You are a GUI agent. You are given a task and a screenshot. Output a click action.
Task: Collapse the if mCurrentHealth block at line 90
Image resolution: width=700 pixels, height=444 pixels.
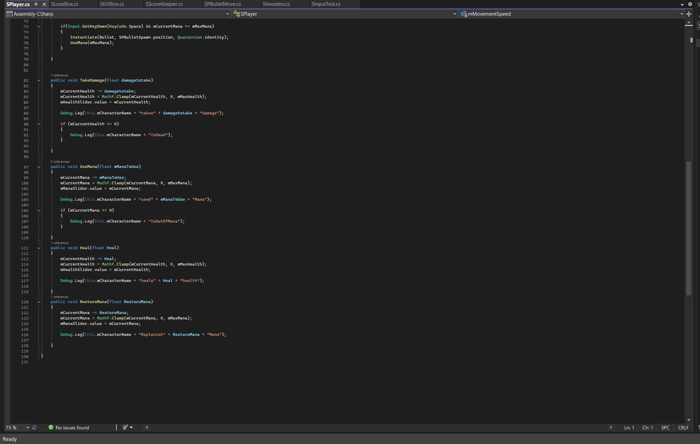click(x=39, y=124)
